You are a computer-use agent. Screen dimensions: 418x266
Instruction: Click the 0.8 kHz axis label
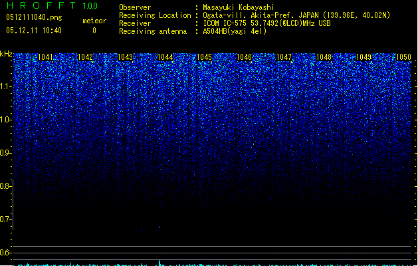[5, 186]
